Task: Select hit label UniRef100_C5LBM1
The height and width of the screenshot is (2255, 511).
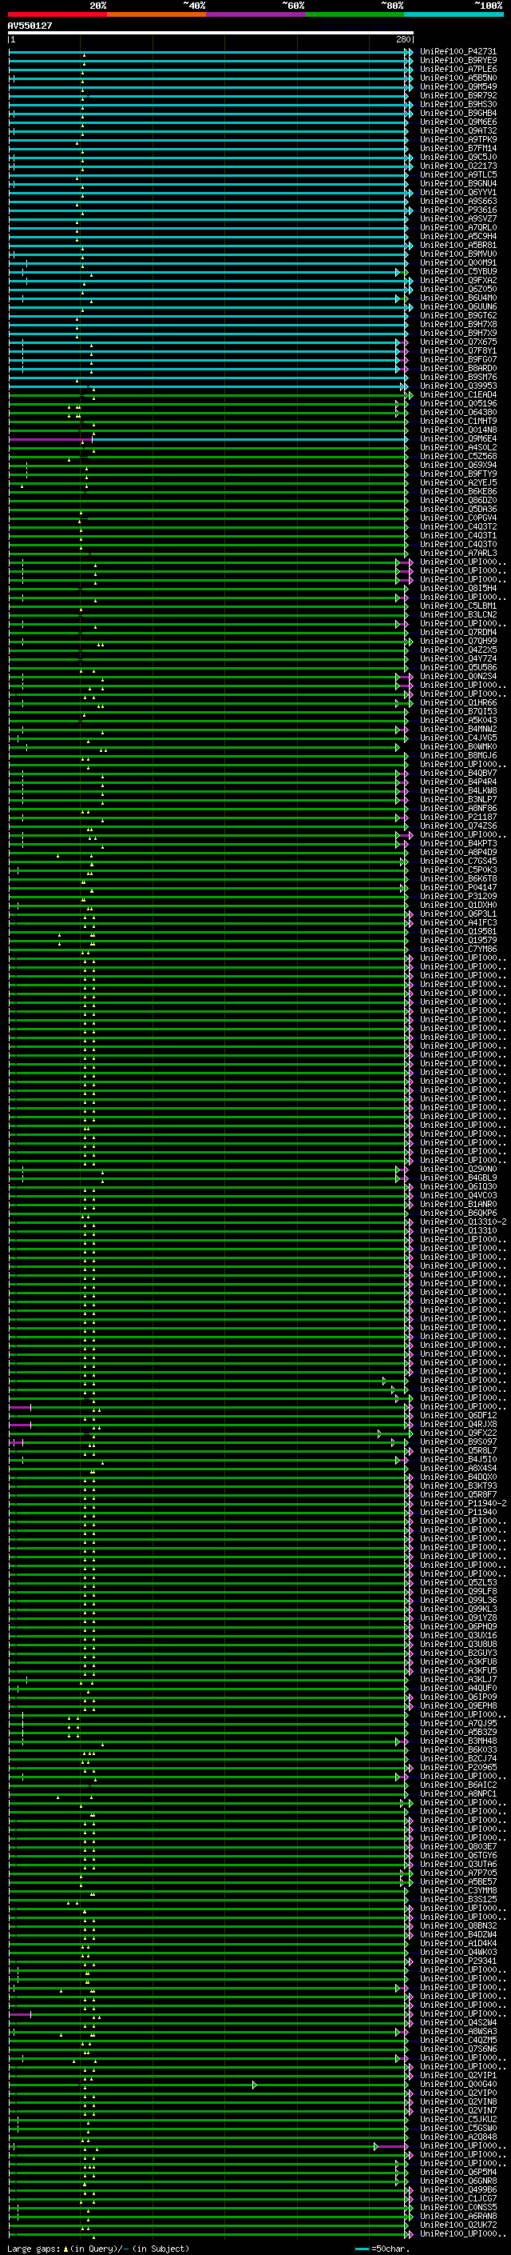Action: (x=458, y=606)
